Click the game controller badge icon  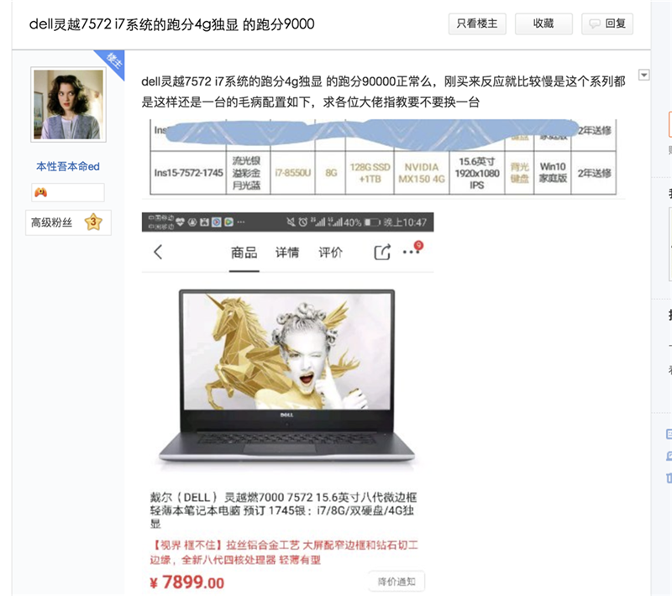pyautogui.click(x=40, y=193)
